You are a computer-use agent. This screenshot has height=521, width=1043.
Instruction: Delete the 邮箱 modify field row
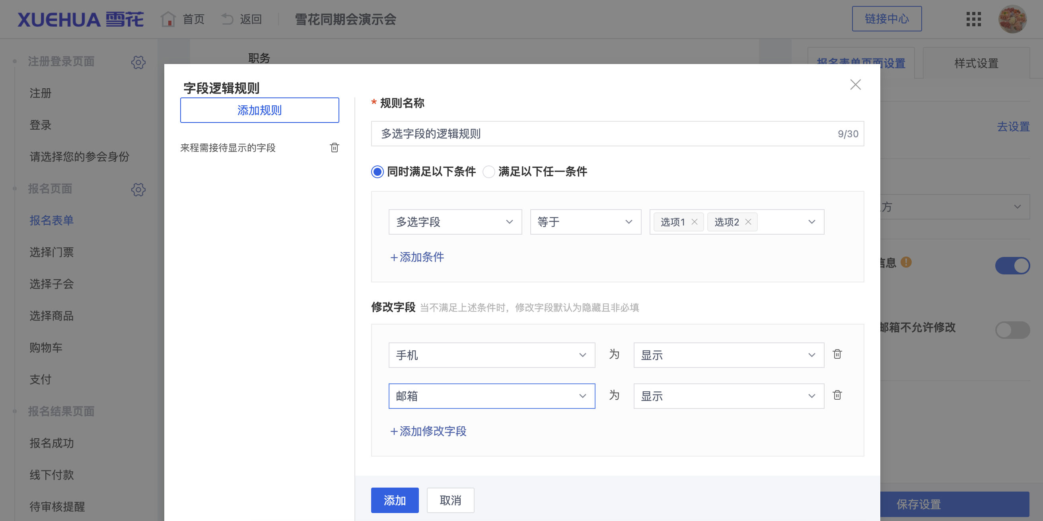837,395
